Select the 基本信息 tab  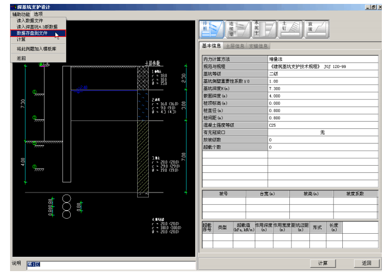pyautogui.click(x=211, y=46)
